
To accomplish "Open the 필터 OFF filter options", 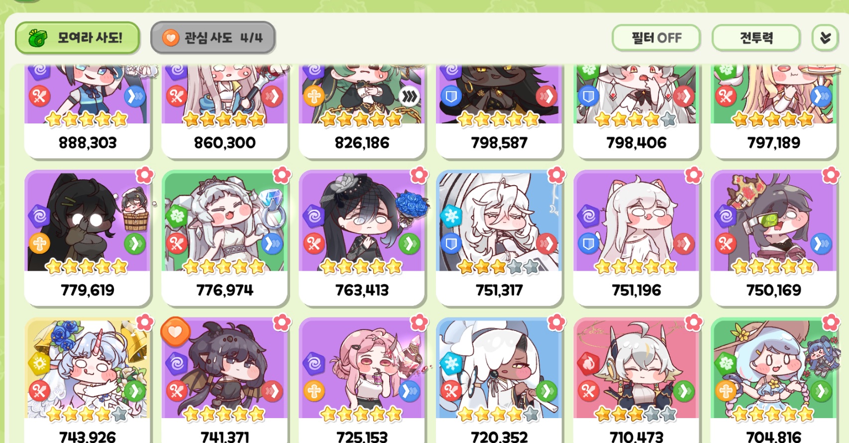I will [656, 38].
